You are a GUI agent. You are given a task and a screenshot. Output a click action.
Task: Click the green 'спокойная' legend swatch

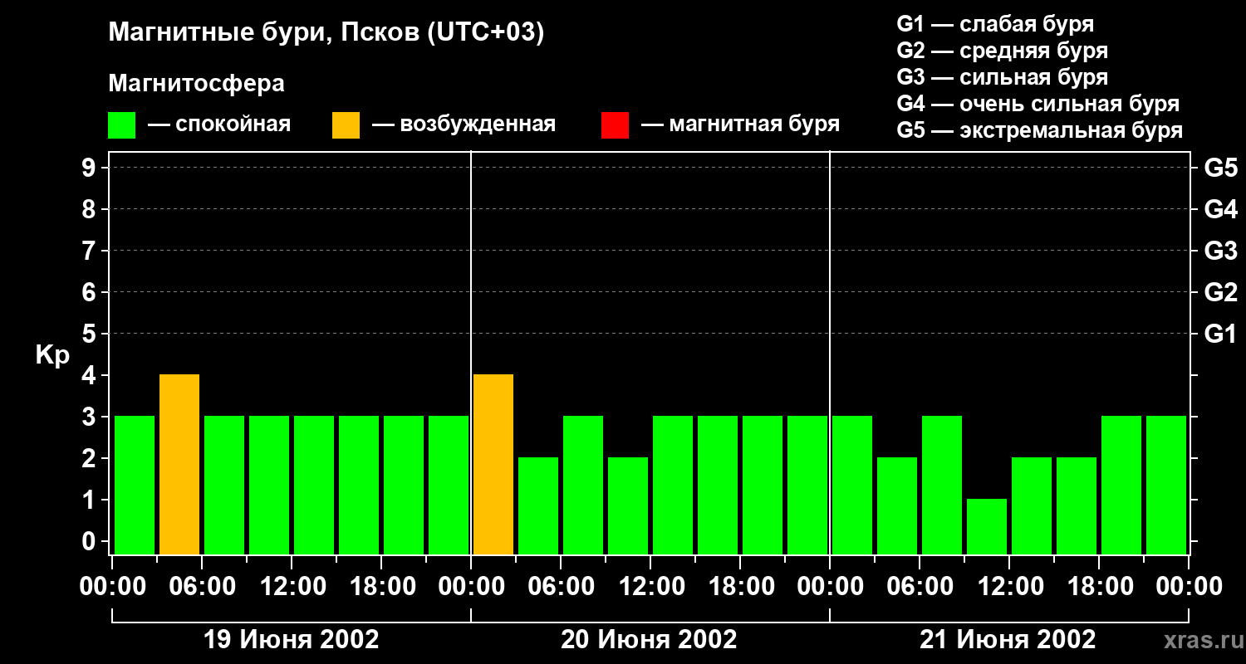point(122,124)
